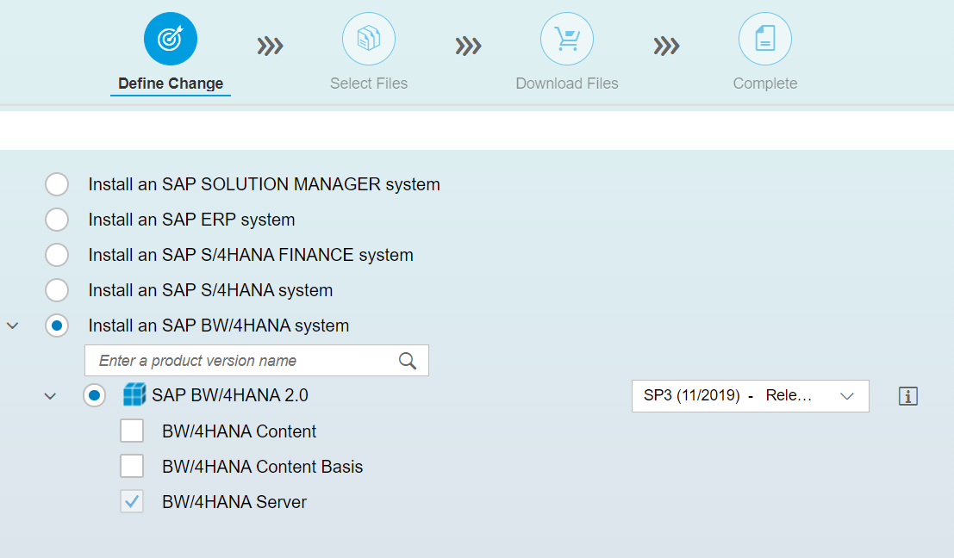Go to the Select Files step
Image resolution: width=954 pixels, height=558 pixels.
(x=369, y=84)
